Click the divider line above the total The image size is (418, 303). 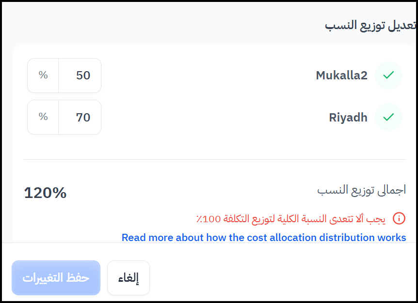(214, 159)
